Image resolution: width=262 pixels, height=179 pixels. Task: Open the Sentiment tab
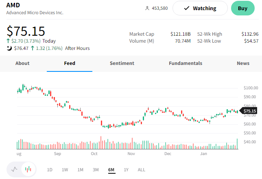(x=122, y=63)
